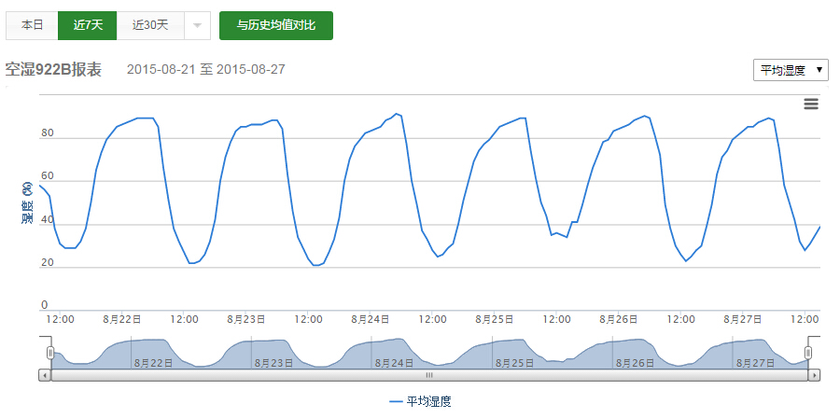Click the 8月23日 label on the x-axis
The image size is (840, 418).
247,319
